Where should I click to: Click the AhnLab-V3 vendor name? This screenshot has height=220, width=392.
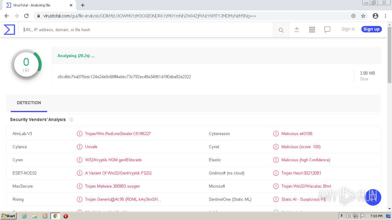pyautogui.click(x=22, y=134)
